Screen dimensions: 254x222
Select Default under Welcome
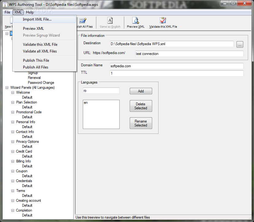tap(27, 97)
